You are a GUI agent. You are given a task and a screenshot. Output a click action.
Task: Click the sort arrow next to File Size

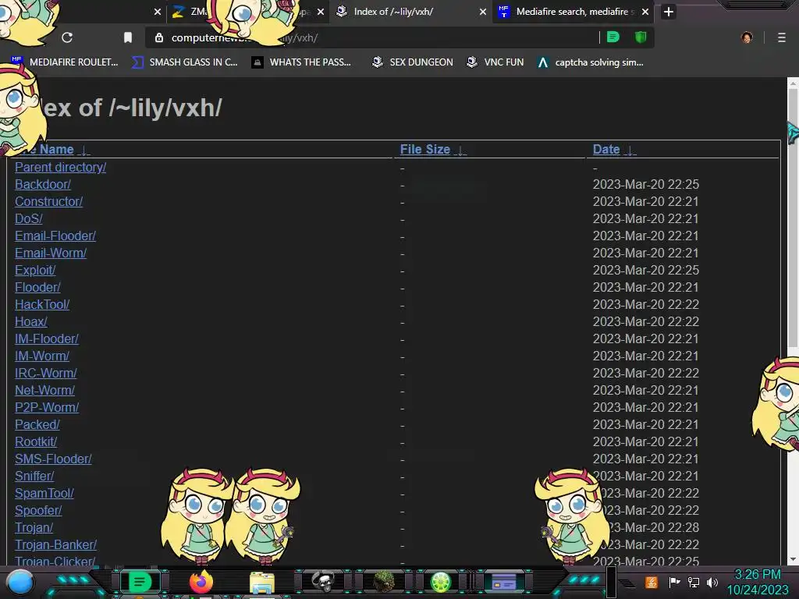coord(460,151)
